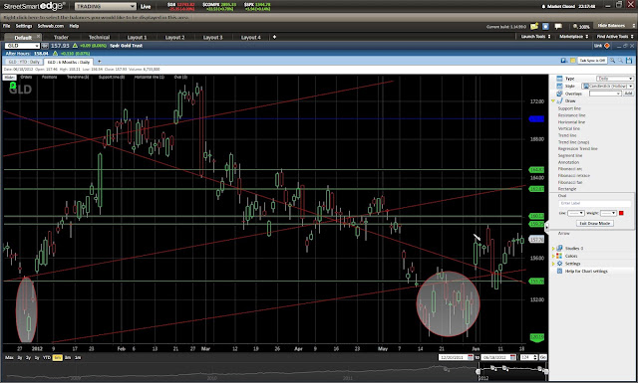This screenshot has height=383, width=638.
Task: Toggle the Hide button above chart
Action: (x=9, y=78)
